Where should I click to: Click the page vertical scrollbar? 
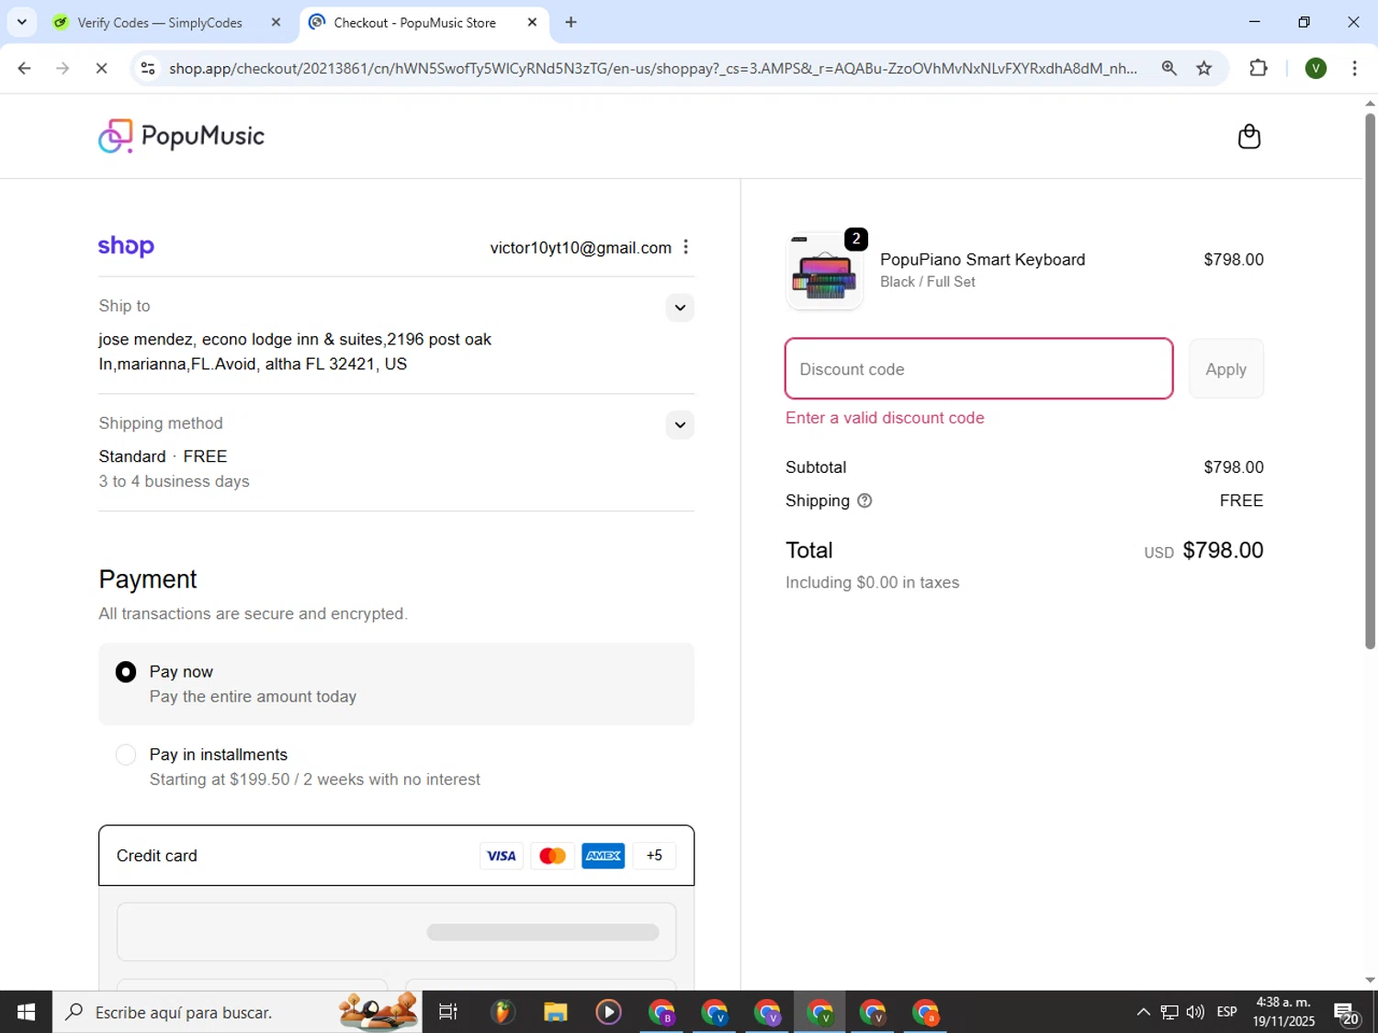tap(1370, 381)
